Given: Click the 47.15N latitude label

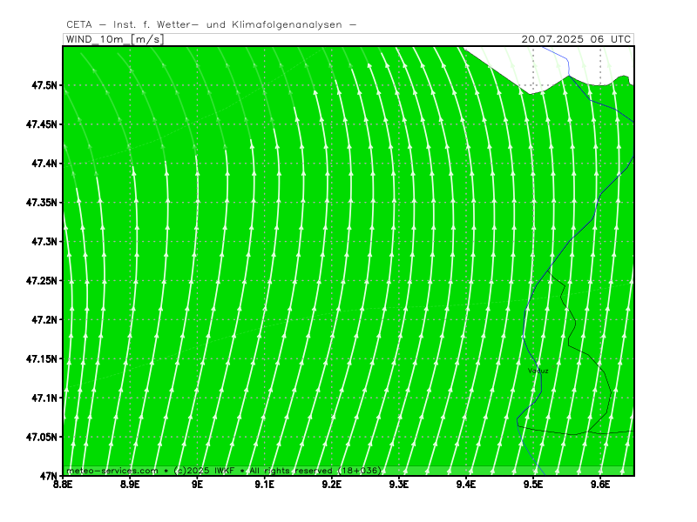Looking at the screenshot, I should point(42,358).
